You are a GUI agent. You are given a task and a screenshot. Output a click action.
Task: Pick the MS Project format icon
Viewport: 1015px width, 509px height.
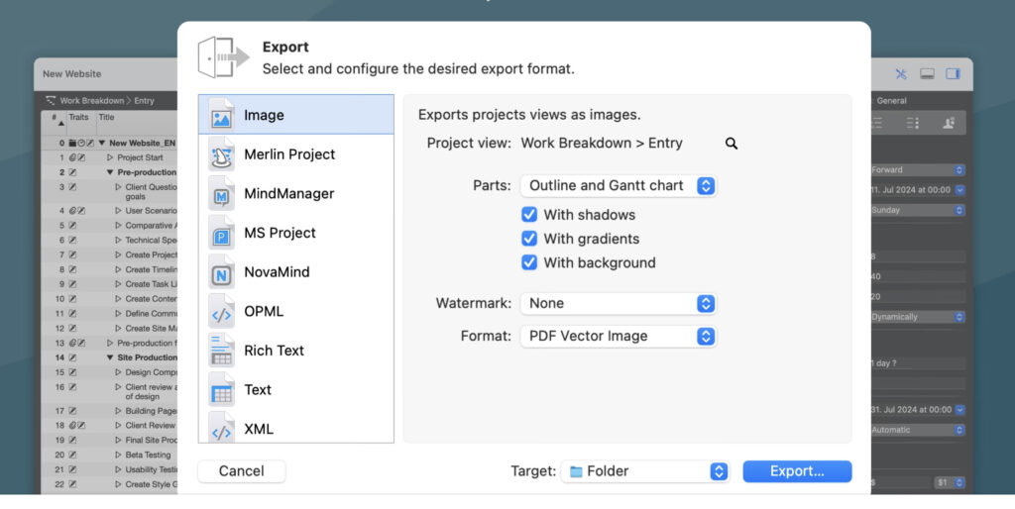[222, 233]
